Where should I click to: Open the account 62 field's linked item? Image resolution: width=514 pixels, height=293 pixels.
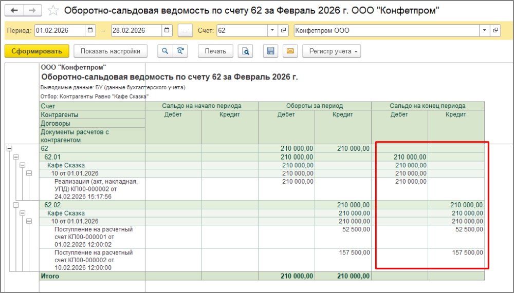click(x=283, y=30)
